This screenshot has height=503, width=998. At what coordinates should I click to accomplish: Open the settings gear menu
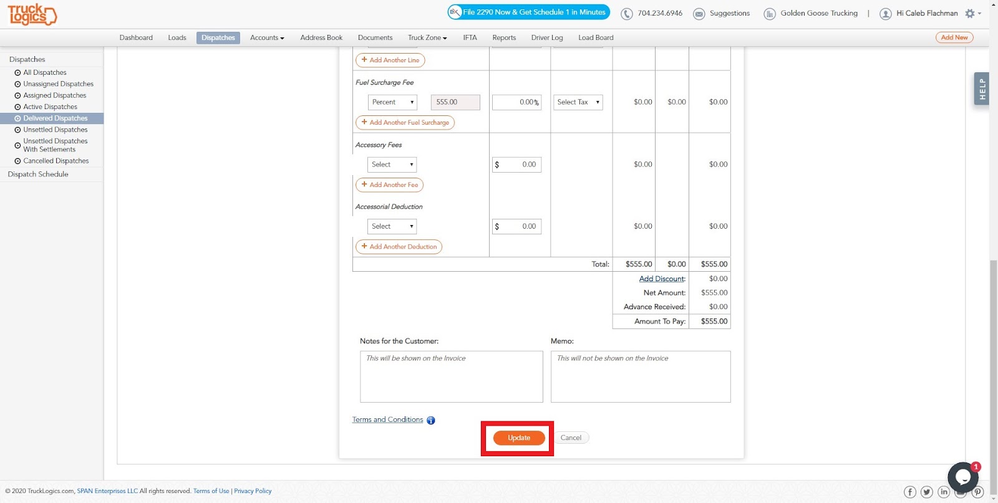(972, 13)
